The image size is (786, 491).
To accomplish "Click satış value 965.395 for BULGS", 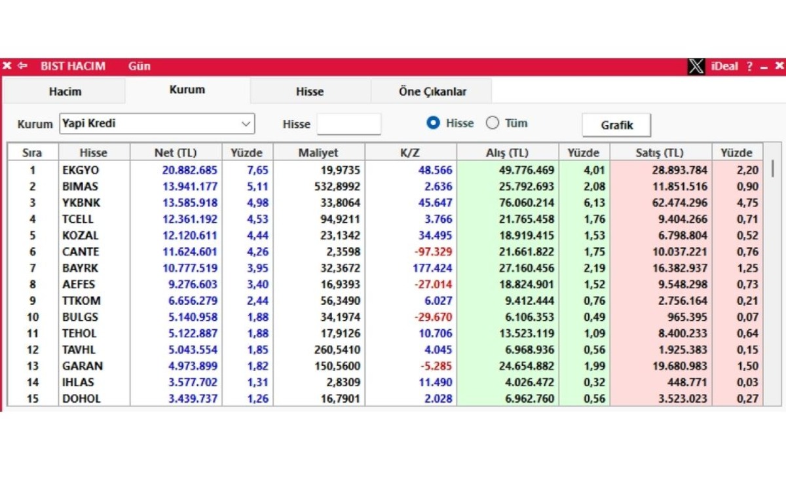I will pos(688,318).
